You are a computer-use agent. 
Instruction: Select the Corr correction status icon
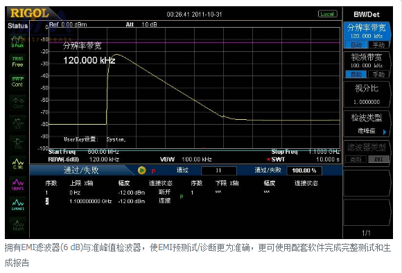pos(17,103)
